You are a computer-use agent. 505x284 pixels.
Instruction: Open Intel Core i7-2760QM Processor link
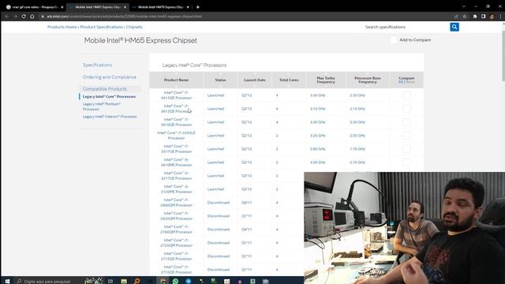click(176, 230)
